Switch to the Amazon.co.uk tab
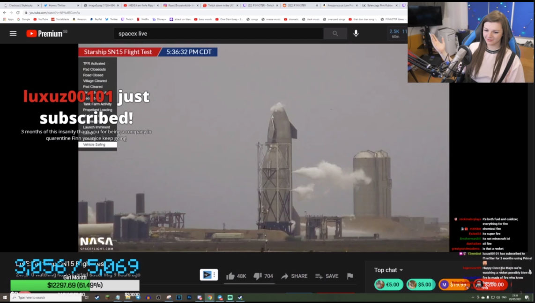The height and width of the screenshot is (303, 535). point(340,6)
